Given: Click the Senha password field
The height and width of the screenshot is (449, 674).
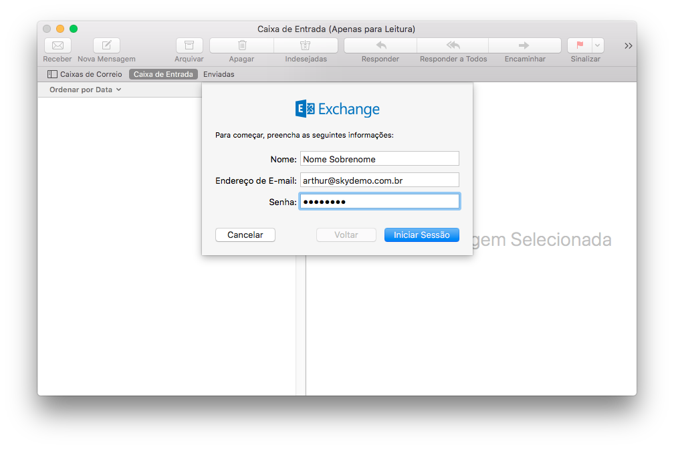Looking at the screenshot, I should tap(379, 202).
